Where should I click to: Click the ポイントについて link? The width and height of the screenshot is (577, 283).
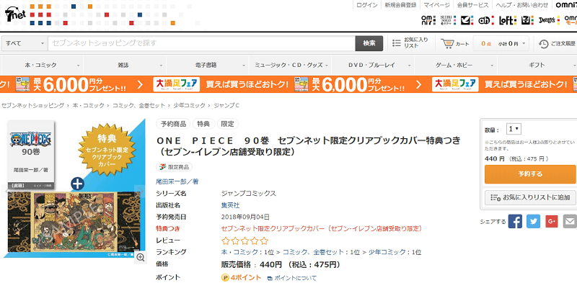click(292, 278)
